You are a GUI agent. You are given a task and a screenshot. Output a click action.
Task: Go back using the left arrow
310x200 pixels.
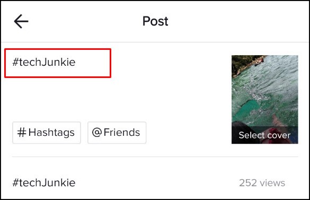click(x=21, y=21)
